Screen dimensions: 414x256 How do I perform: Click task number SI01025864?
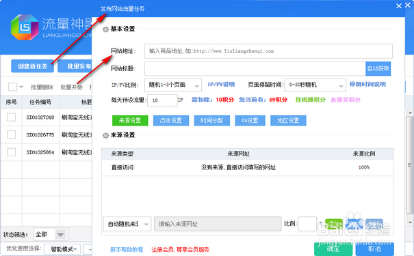pyautogui.click(x=40, y=152)
